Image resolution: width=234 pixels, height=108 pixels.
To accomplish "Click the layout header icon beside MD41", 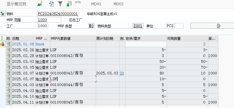I will [78, 3].
